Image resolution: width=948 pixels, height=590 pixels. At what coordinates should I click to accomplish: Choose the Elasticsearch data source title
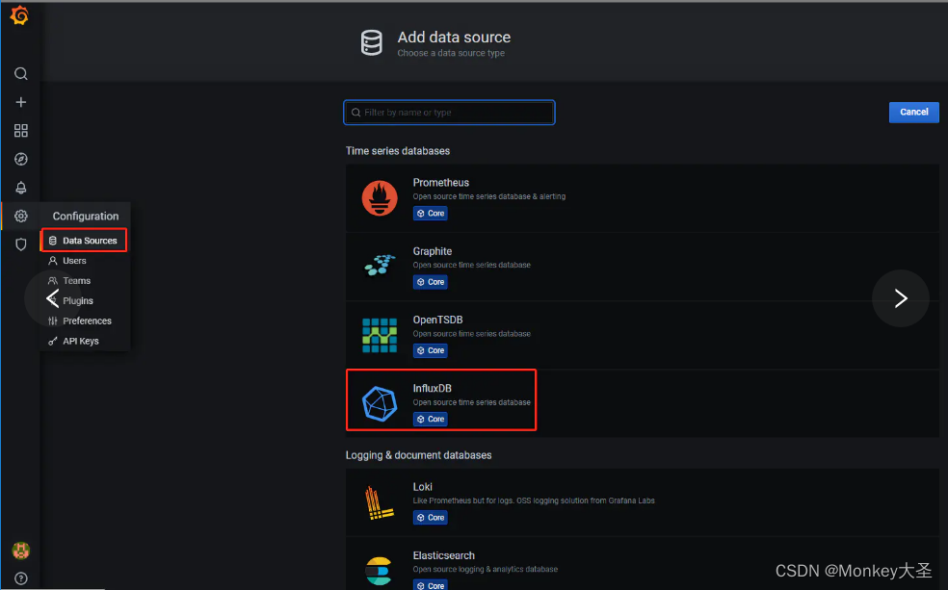tap(444, 555)
